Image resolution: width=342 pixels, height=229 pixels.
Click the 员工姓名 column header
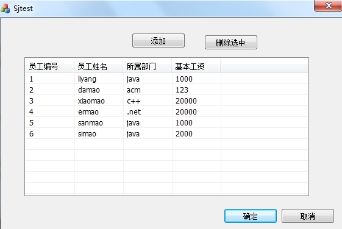coord(99,66)
